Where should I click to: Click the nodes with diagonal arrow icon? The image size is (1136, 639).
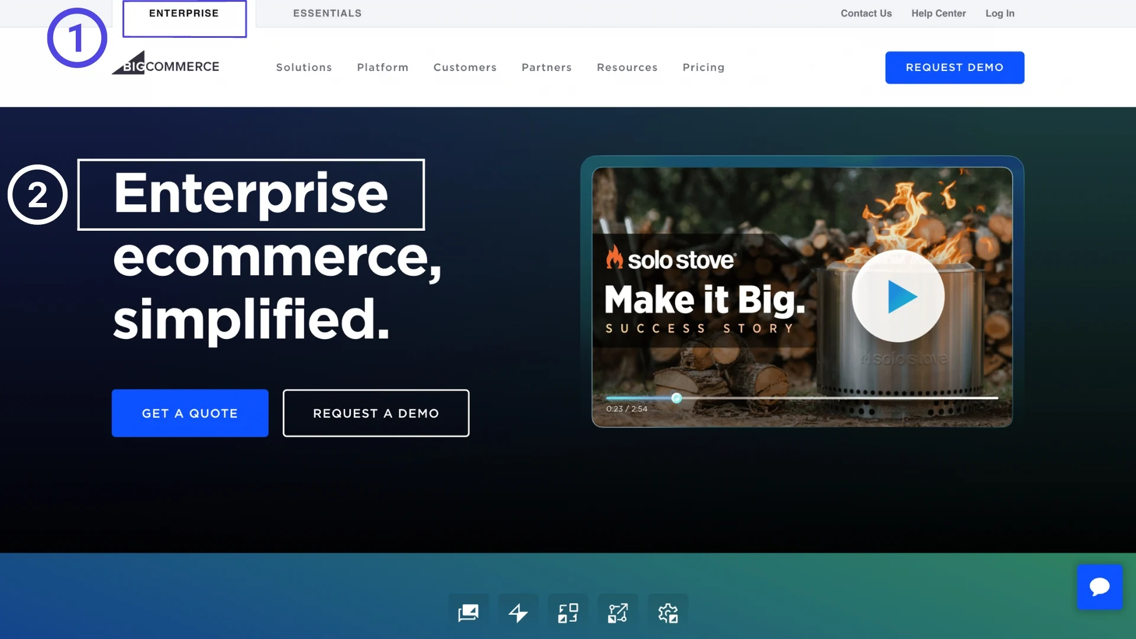point(618,612)
